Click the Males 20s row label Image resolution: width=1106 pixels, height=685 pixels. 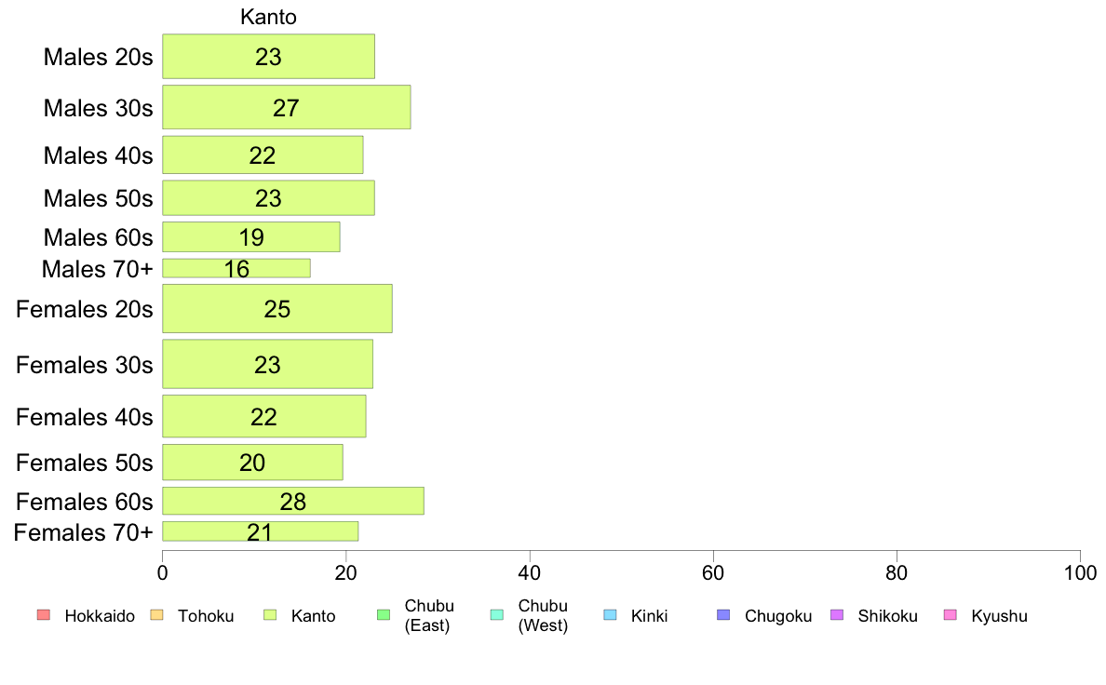pos(98,57)
